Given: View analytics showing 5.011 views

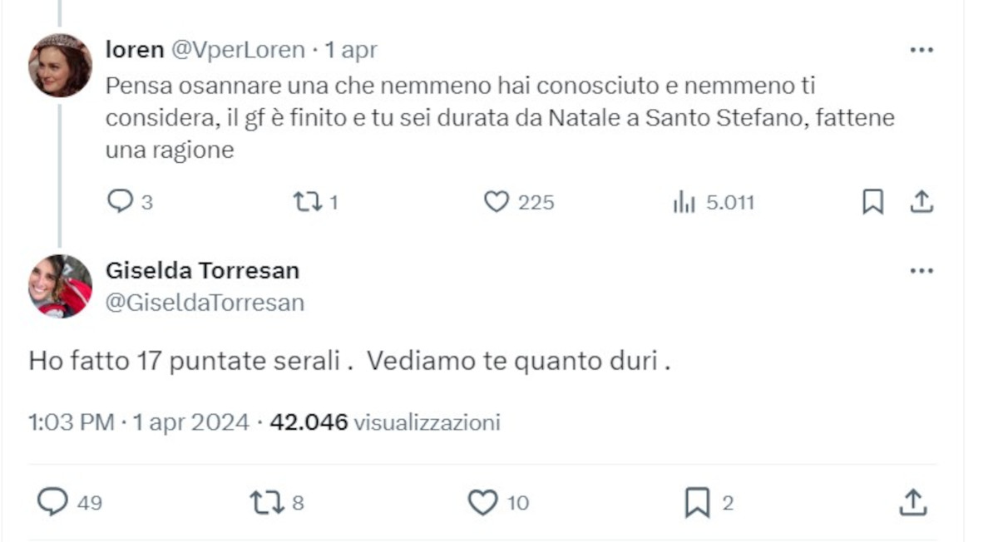Looking at the screenshot, I should (x=684, y=202).
